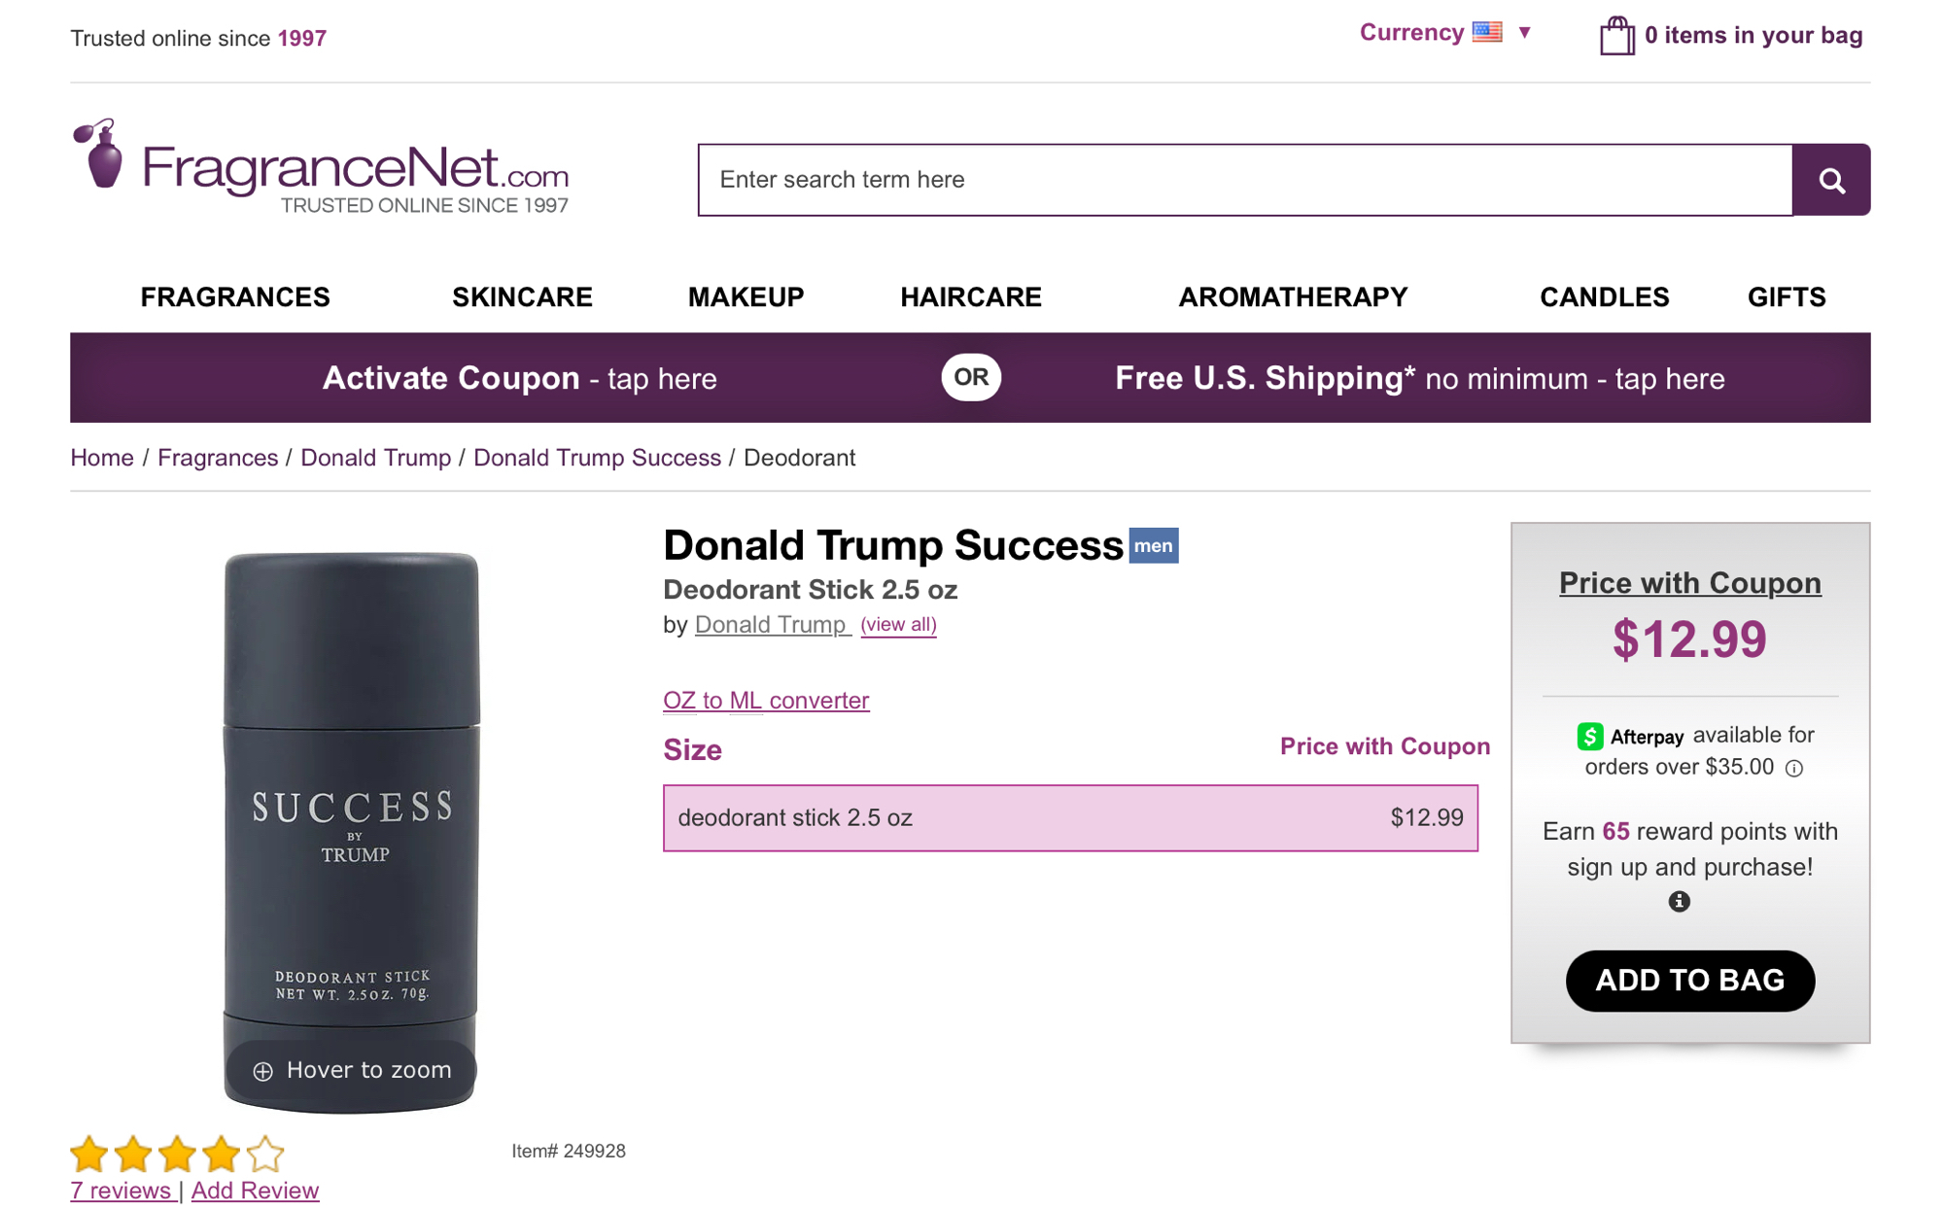Select the deodorant stick 2.5 oz size

point(1069,817)
